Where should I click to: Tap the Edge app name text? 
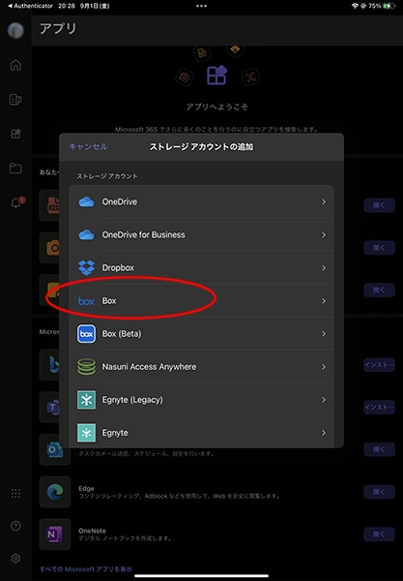coord(86,488)
